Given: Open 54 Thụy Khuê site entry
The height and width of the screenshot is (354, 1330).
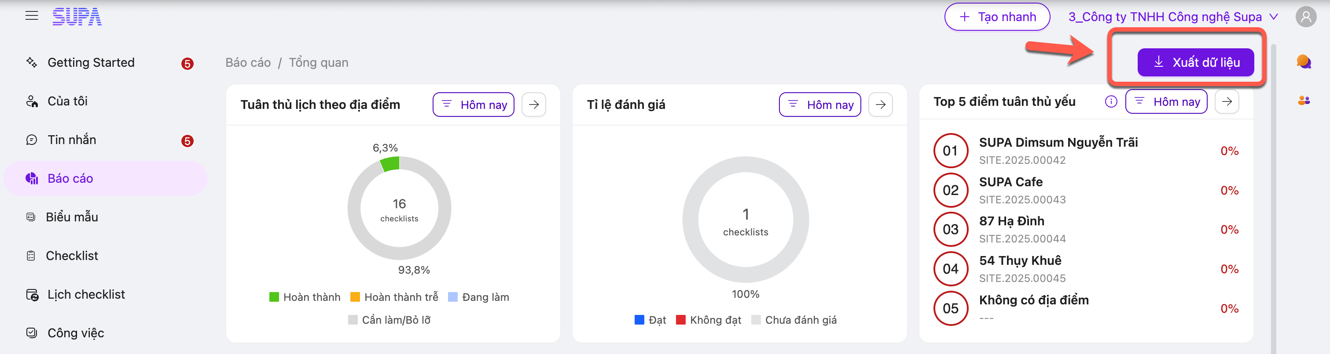Looking at the screenshot, I should [1020, 261].
